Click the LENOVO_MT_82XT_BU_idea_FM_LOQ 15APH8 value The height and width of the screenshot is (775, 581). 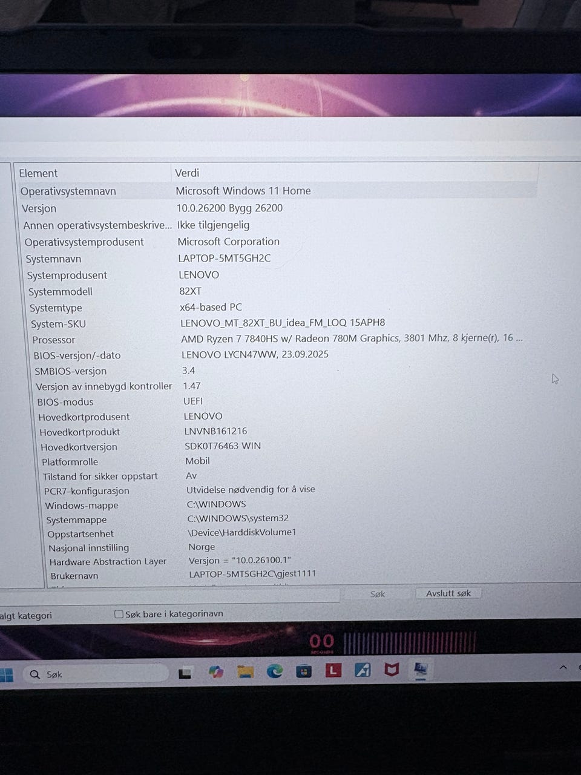click(283, 323)
